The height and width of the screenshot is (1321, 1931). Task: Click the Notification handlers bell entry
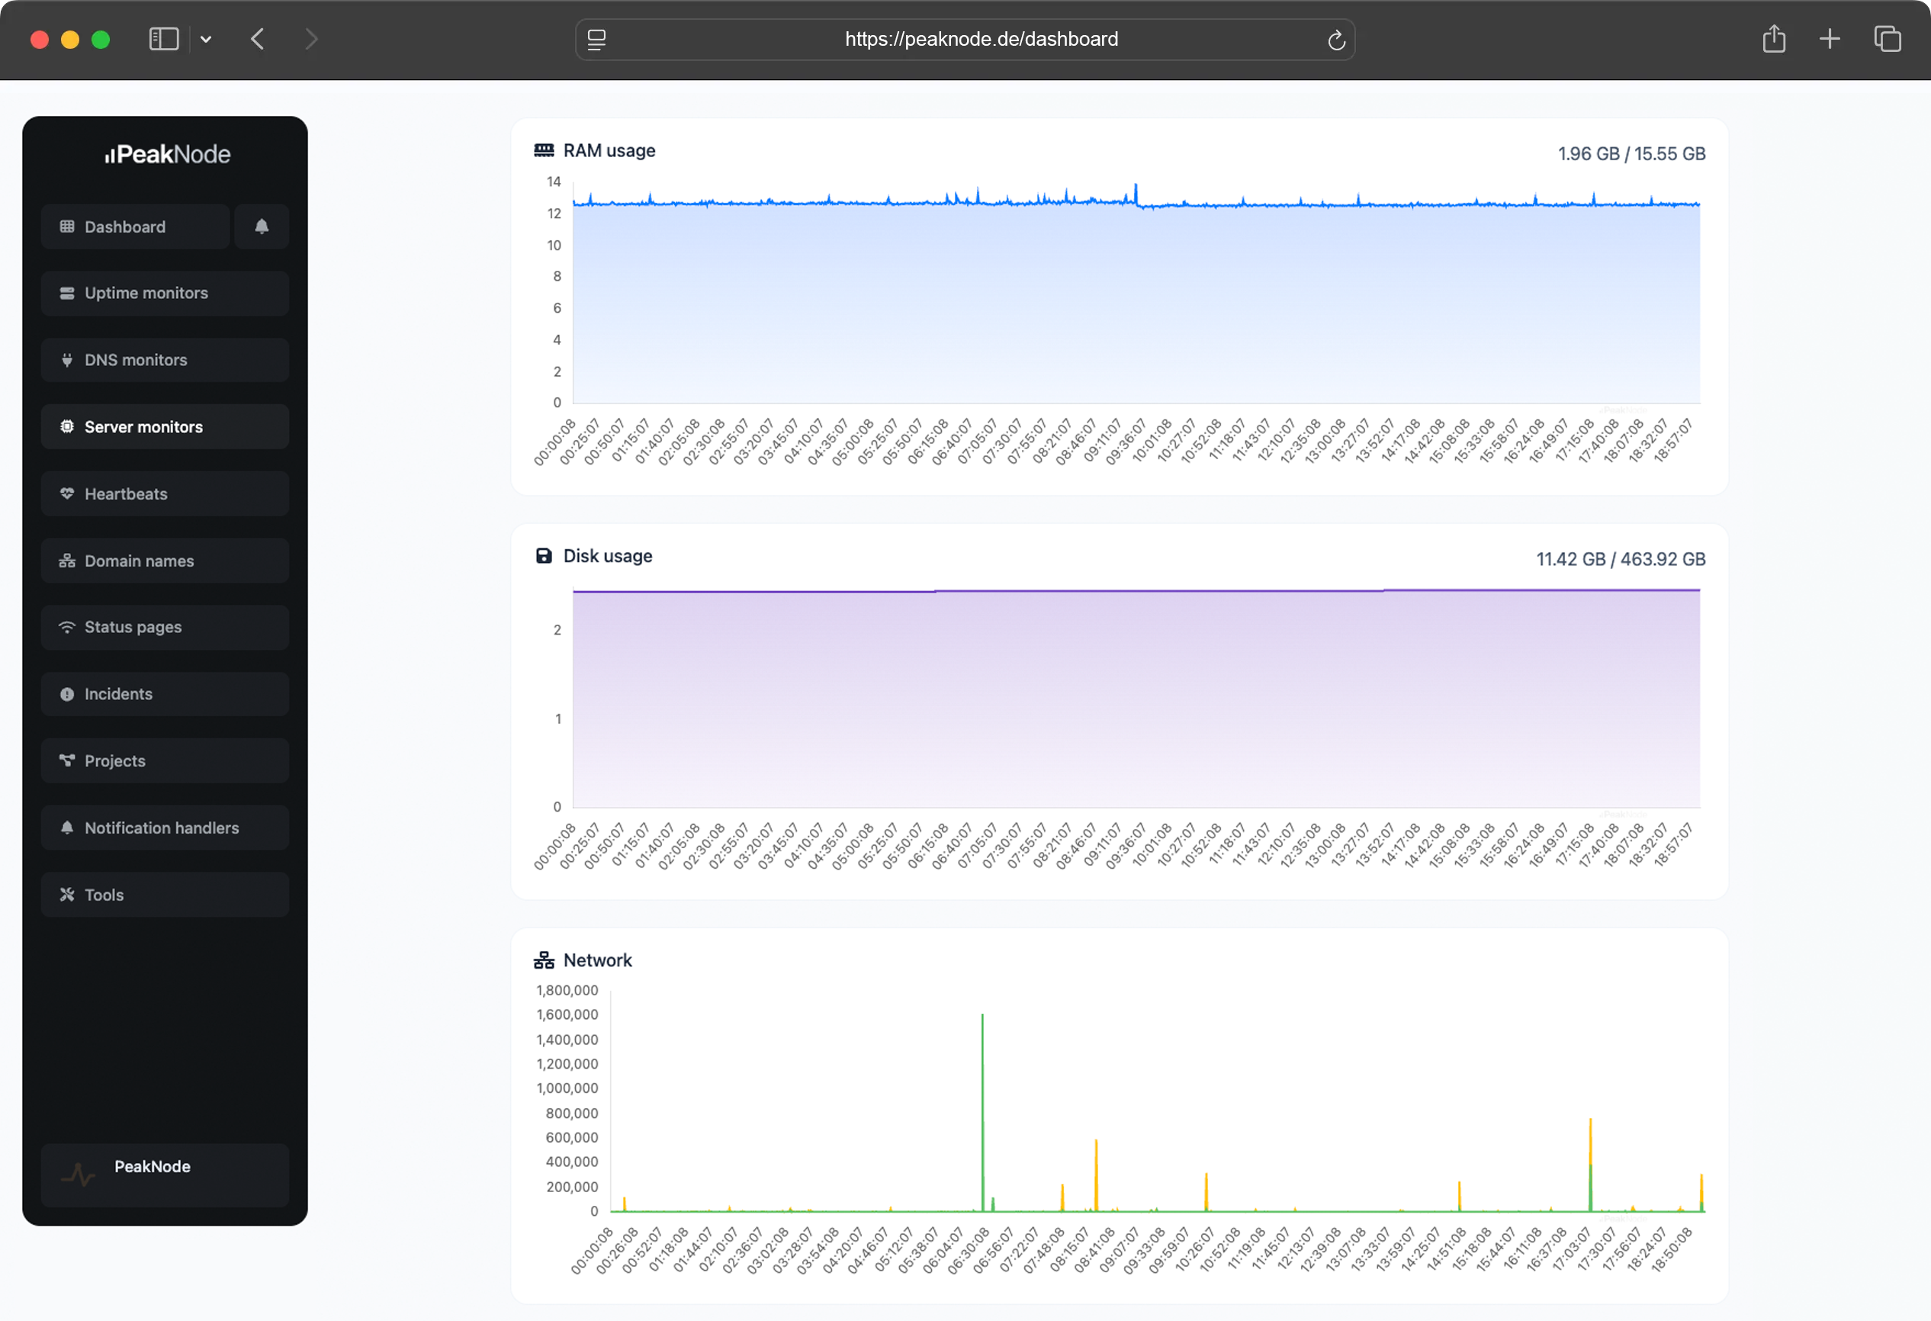tap(161, 828)
